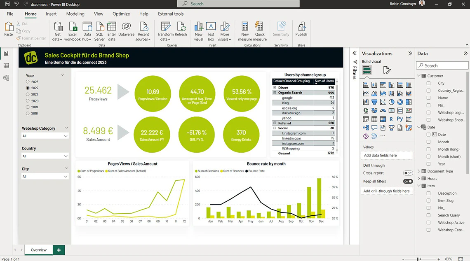470x261 pixels.
Task: Switch to Table view in left sidebar
Action: coord(6,65)
